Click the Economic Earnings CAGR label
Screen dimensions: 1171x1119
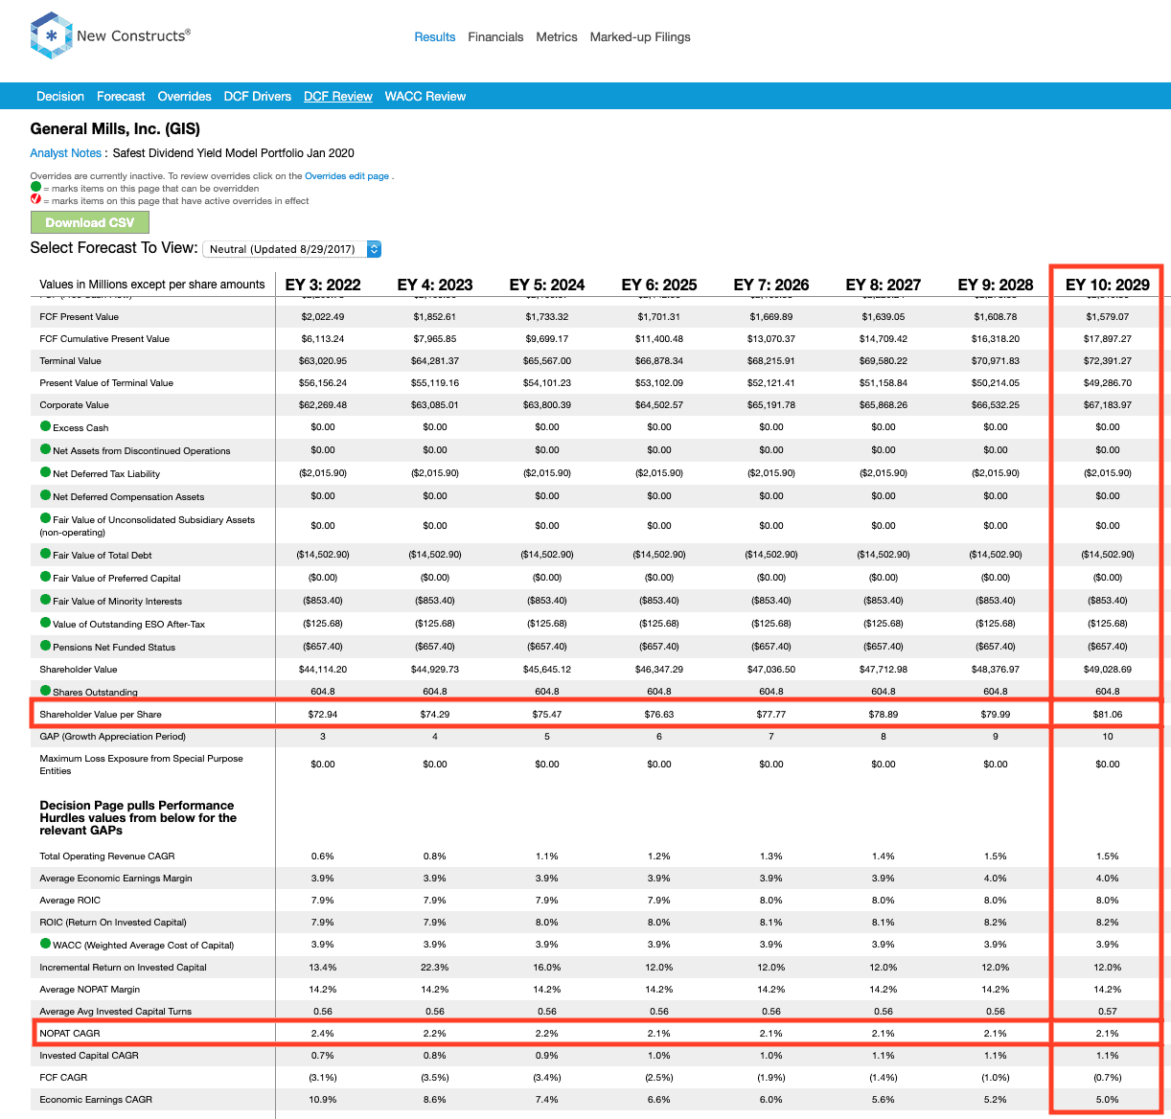coord(96,1100)
